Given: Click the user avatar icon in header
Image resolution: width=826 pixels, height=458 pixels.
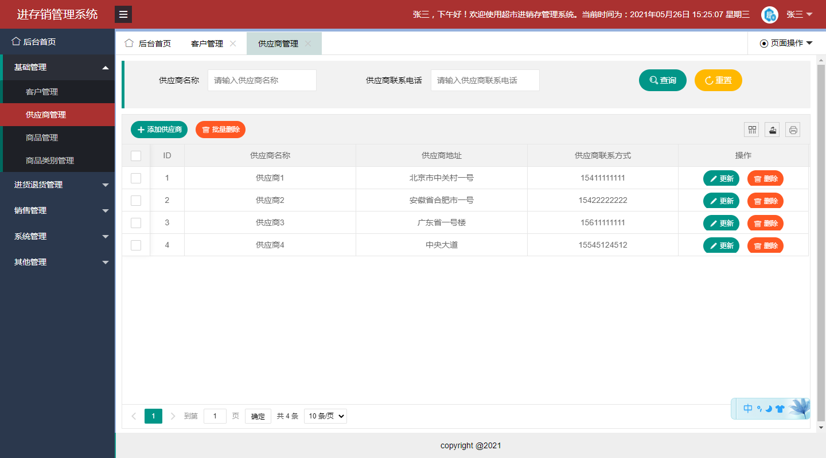Looking at the screenshot, I should 769,15.
